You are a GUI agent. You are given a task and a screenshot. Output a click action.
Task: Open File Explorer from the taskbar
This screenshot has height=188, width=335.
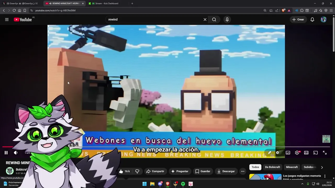coord(152,184)
